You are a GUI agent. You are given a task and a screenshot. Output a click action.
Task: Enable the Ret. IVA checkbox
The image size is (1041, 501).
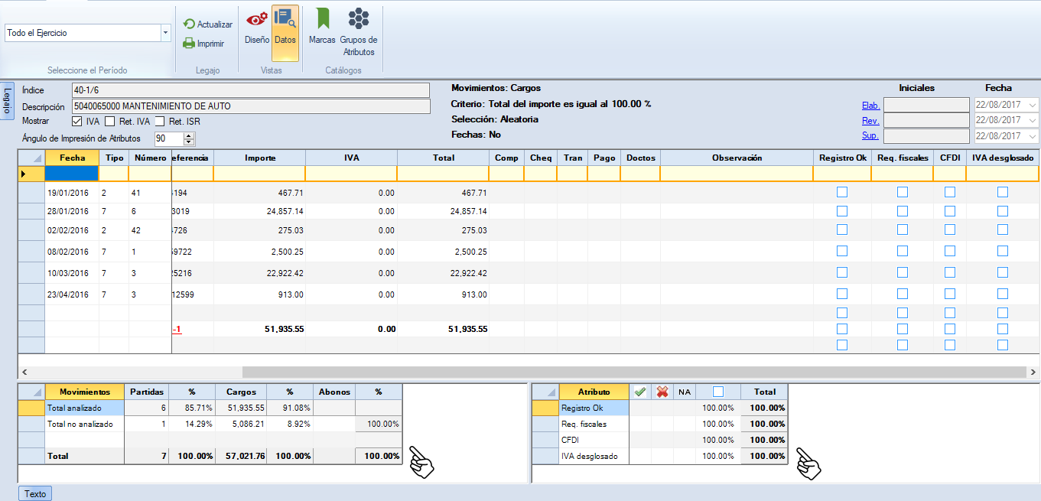tap(109, 122)
